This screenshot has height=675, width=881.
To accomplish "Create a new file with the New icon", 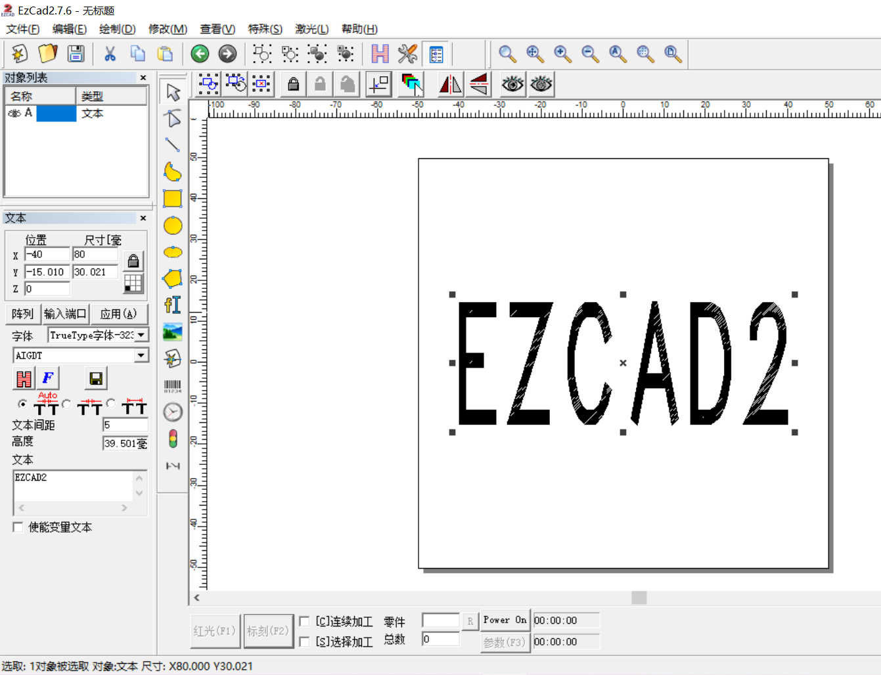I will tap(20, 53).
